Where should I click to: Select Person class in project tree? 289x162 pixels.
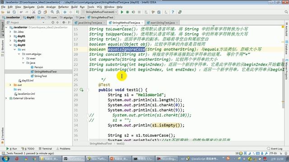(38, 67)
